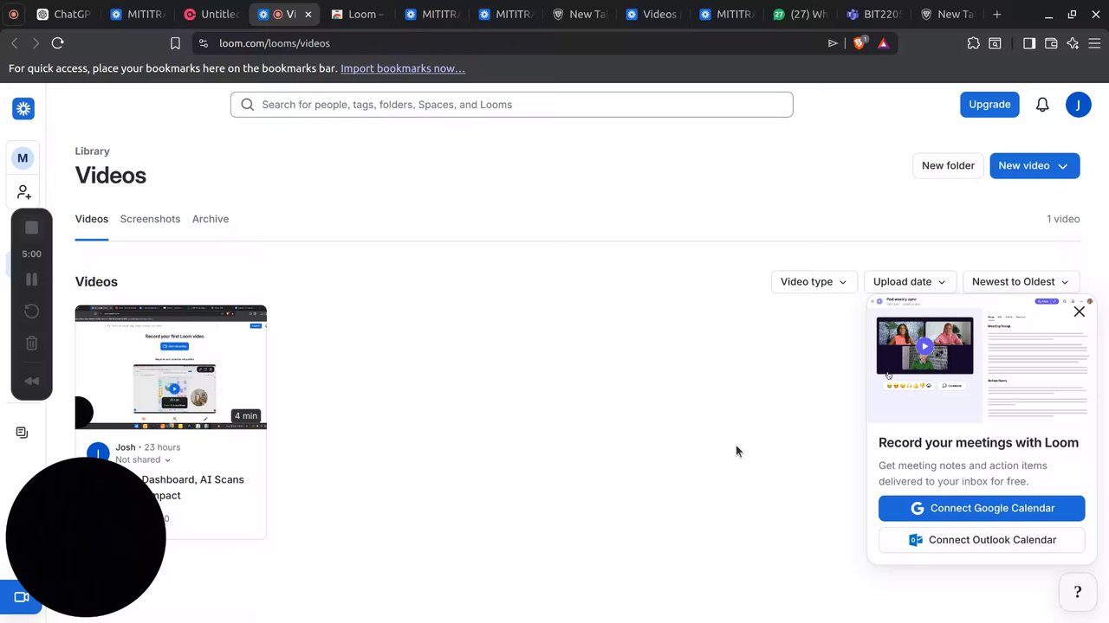Switch to the Archive tab
Viewport: 1109px width, 623px height.
[211, 219]
